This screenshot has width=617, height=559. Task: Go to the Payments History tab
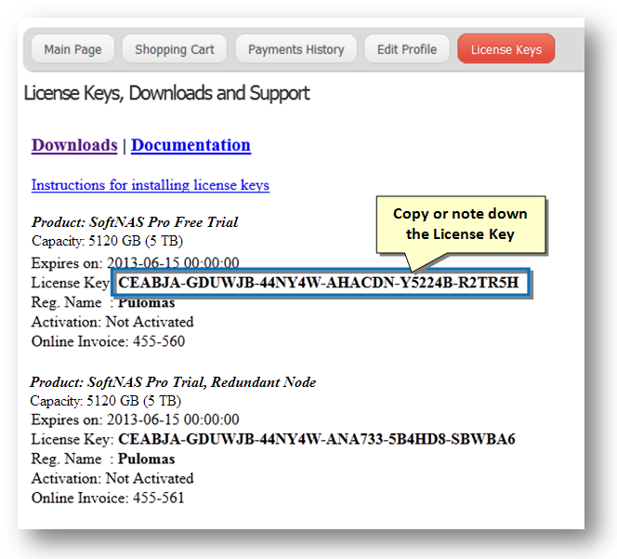(x=295, y=49)
